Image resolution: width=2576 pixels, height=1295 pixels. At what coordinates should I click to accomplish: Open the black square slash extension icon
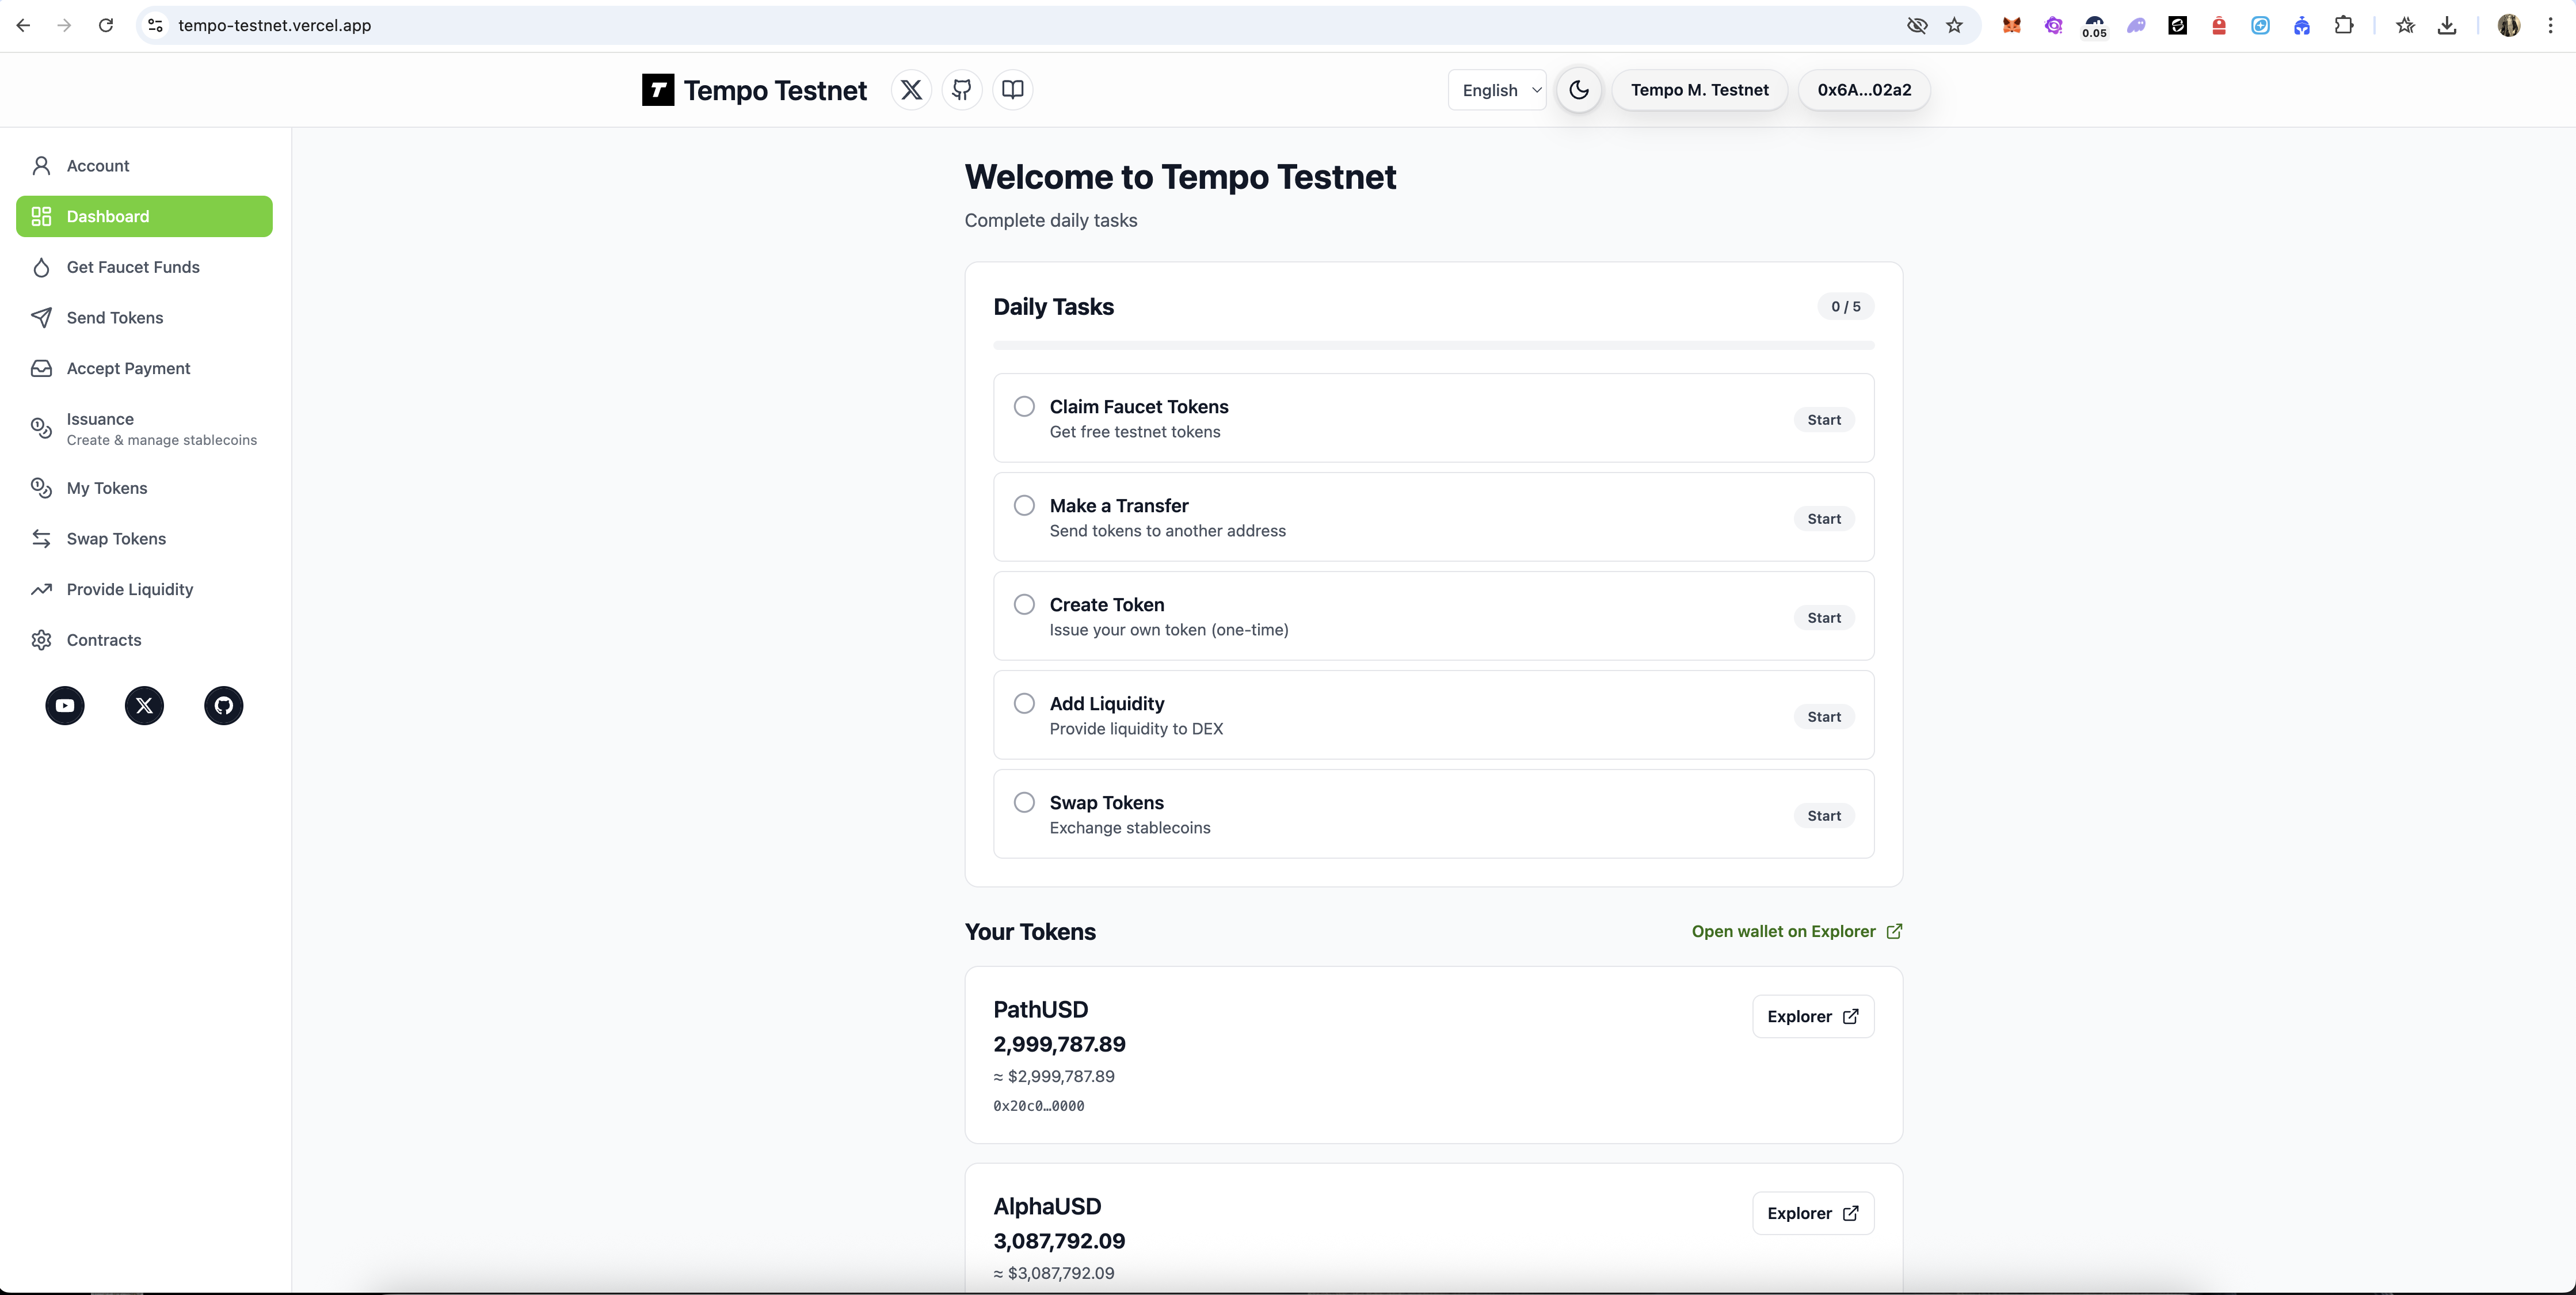[2177, 26]
